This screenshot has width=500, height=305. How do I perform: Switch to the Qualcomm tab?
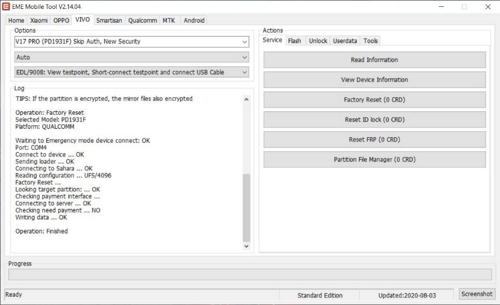[x=143, y=20]
